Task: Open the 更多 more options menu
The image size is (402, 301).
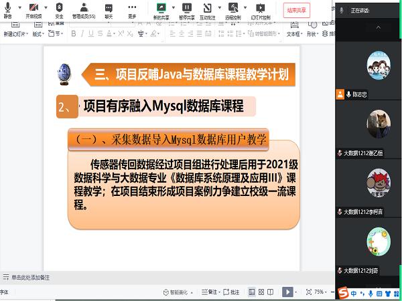Action: 132,9
